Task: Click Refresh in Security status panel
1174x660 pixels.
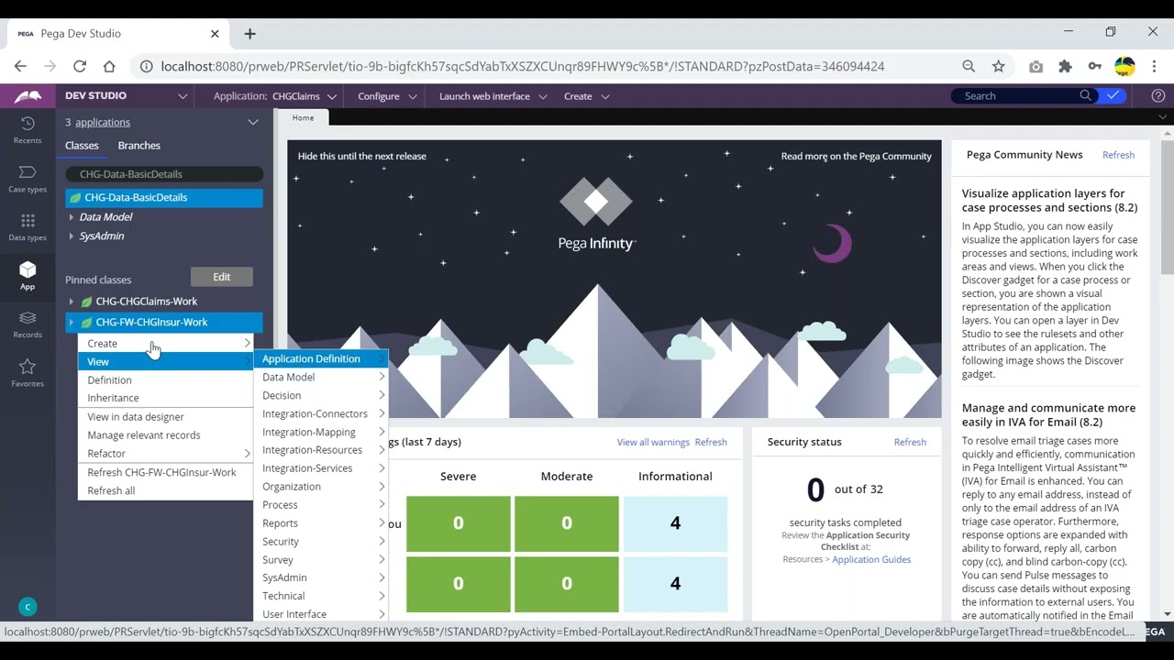Action: point(910,442)
